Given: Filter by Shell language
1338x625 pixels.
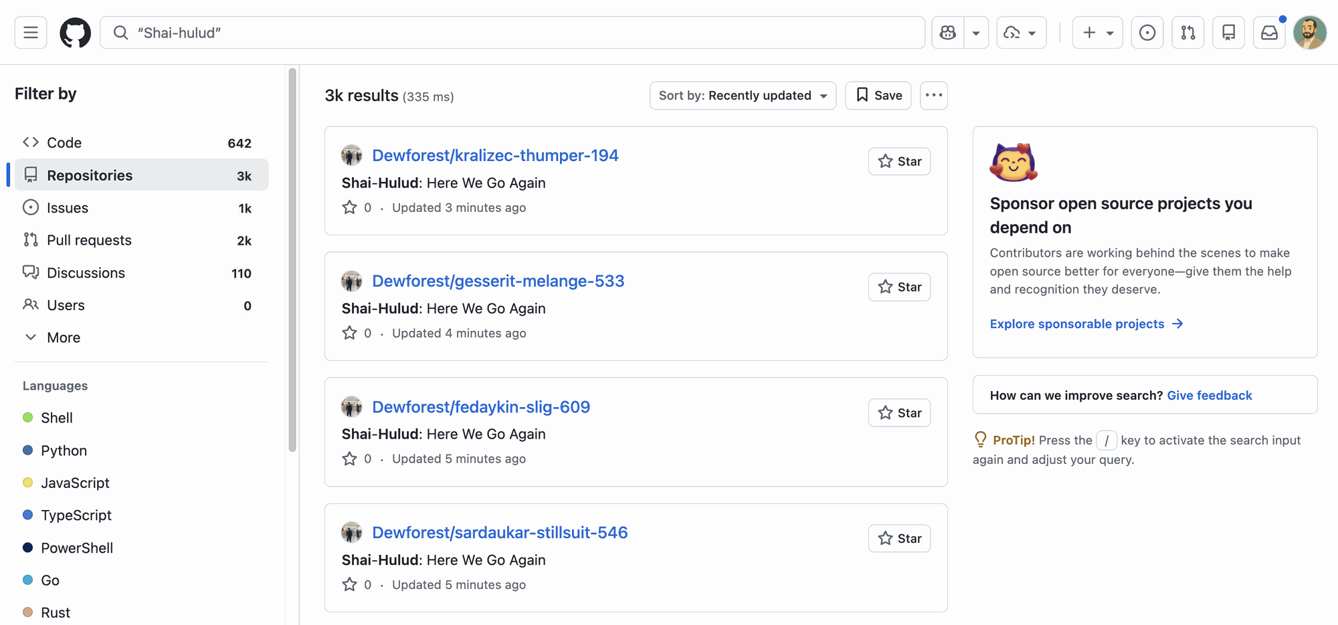Looking at the screenshot, I should (57, 418).
